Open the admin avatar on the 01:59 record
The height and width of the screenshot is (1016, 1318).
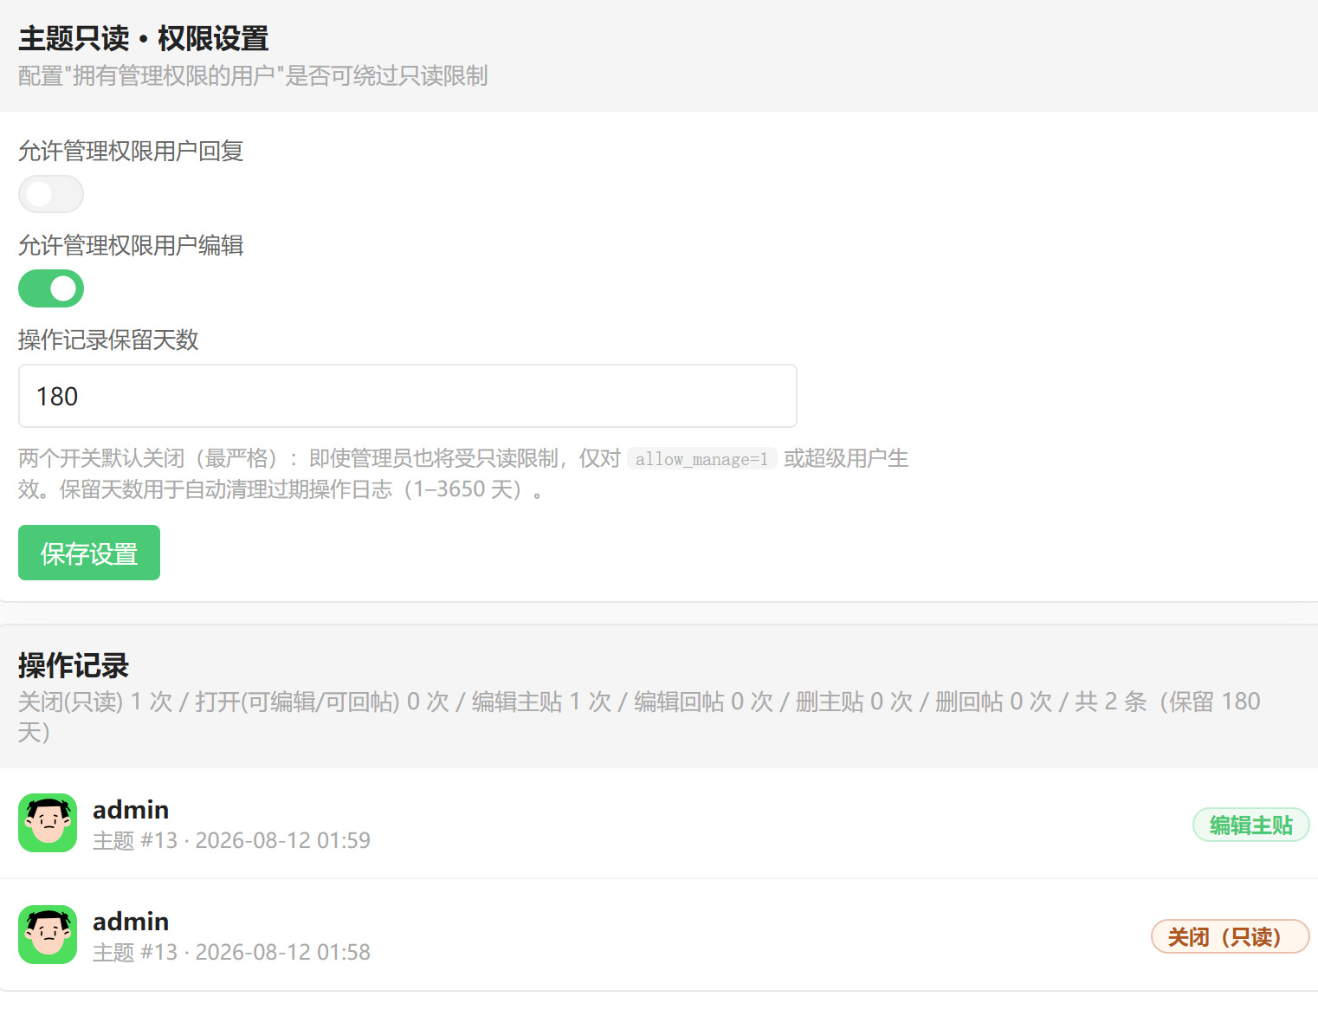pyautogui.click(x=48, y=823)
